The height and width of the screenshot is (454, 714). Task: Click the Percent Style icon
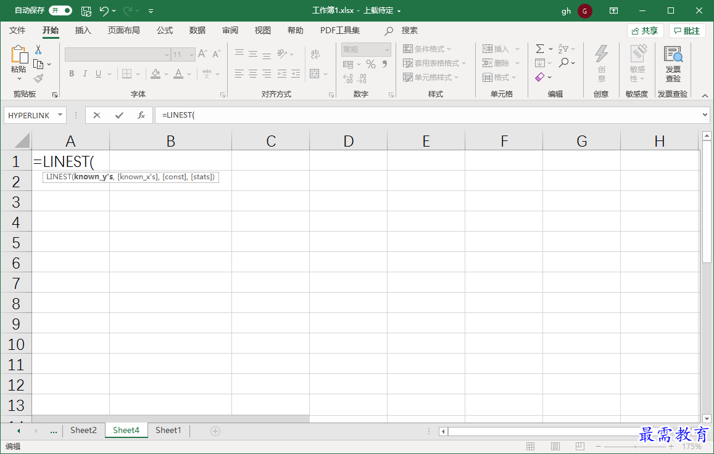coord(371,65)
